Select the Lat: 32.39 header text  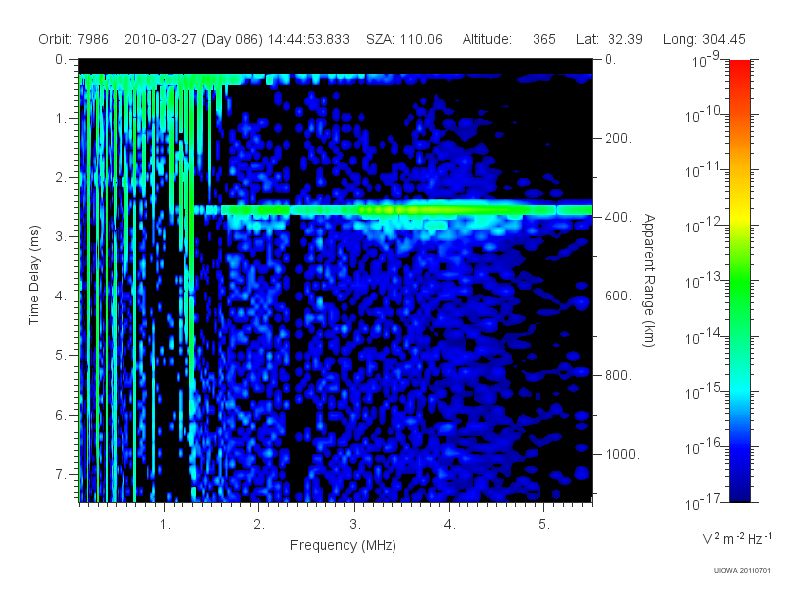(610, 39)
